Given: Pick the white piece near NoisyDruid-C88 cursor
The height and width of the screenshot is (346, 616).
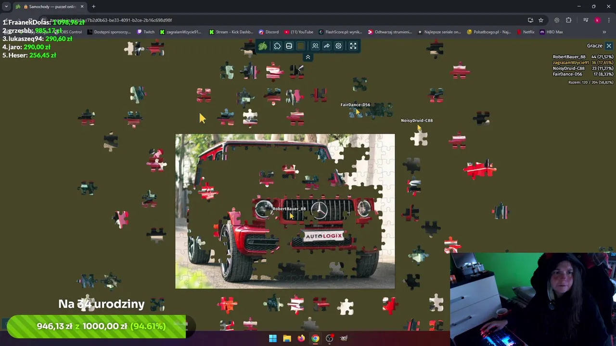Looking at the screenshot, I should pos(420,138).
